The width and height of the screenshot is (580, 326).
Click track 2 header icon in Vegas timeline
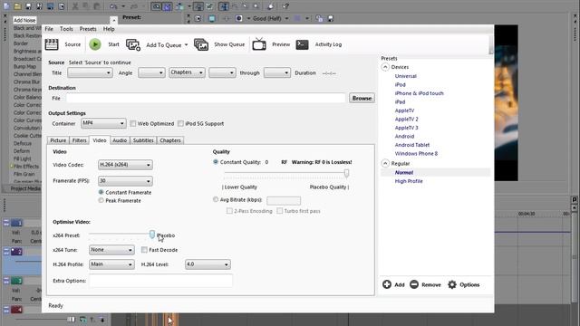click(x=16, y=252)
